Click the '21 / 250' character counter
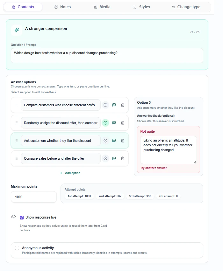 click(x=196, y=32)
